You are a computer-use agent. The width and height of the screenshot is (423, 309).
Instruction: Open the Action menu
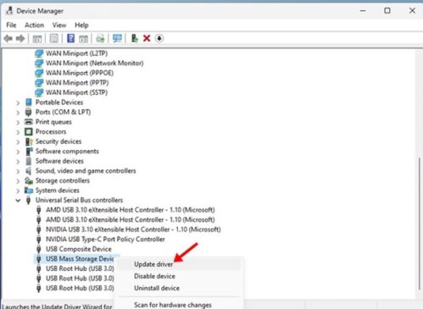(x=34, y=25)
